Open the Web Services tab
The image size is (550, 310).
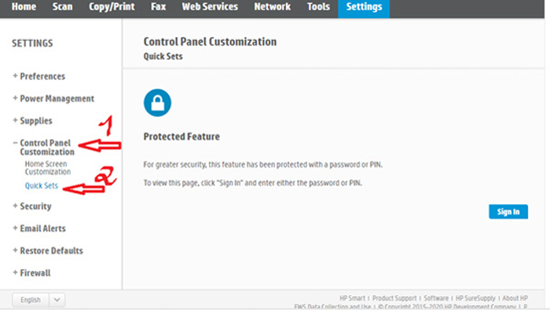(210, 6)
